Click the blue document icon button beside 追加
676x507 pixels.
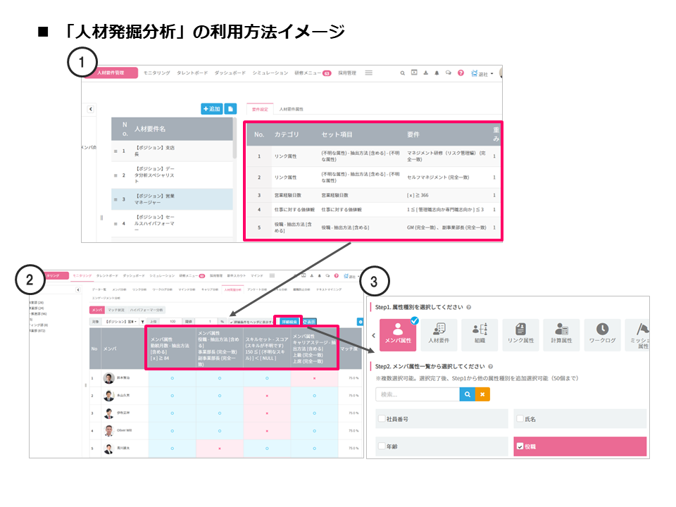(x=231, y=109)
